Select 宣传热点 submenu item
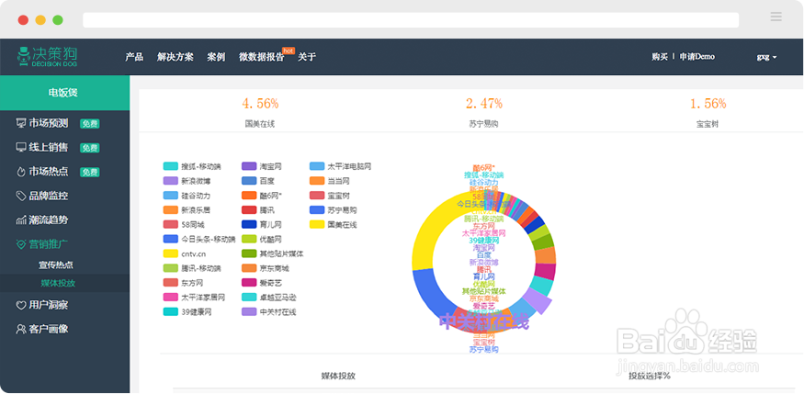 56,265
